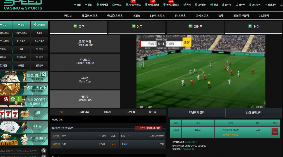Switch to the 유로컵 filter tab
This screenshot has height=157, width=283.
pos(131,112)
